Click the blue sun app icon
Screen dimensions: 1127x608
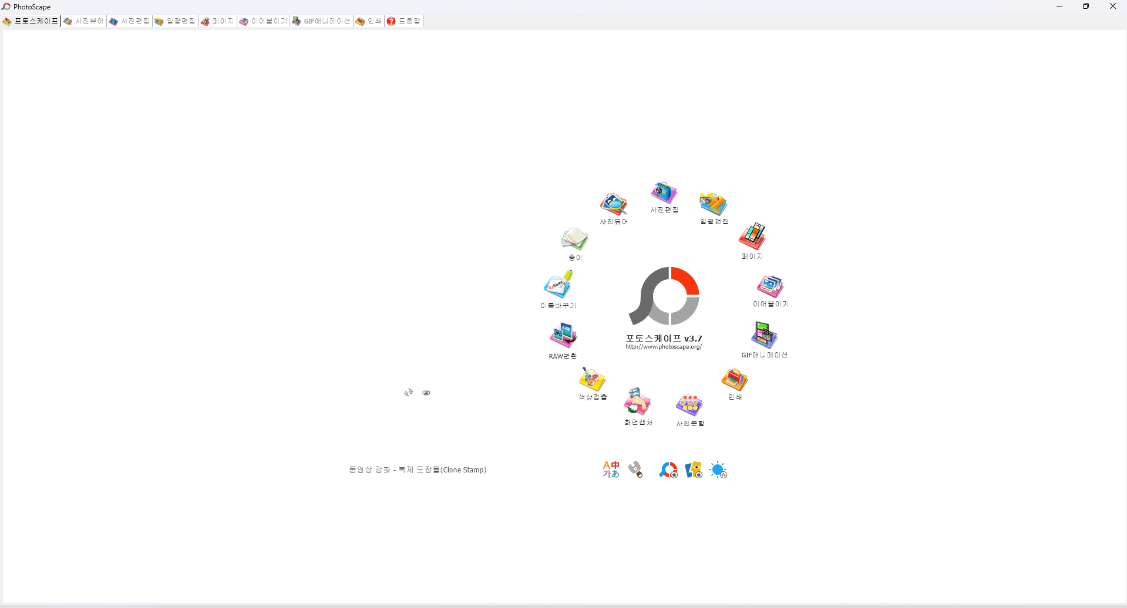point(718,470)
